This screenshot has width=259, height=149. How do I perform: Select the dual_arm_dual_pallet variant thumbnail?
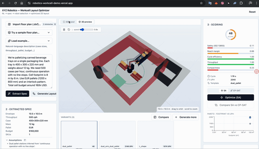coord(118,135)
